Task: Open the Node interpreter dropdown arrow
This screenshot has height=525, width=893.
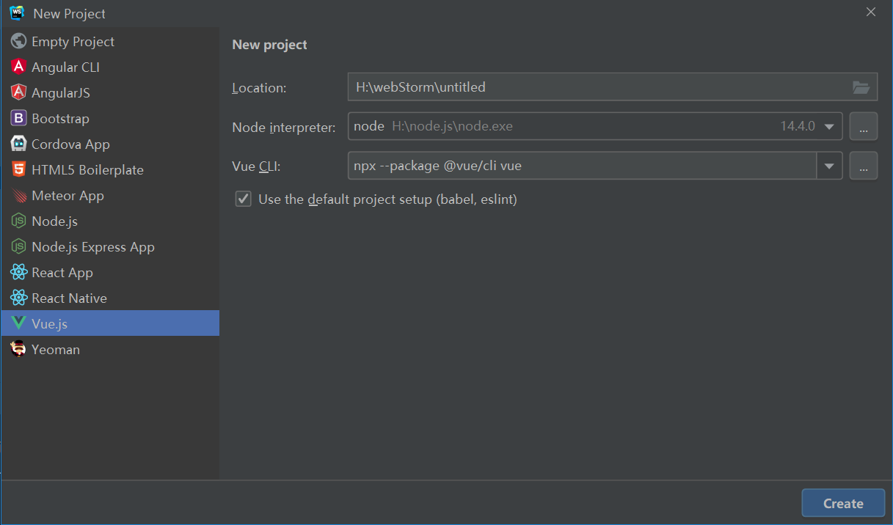Action: [829, 127]
